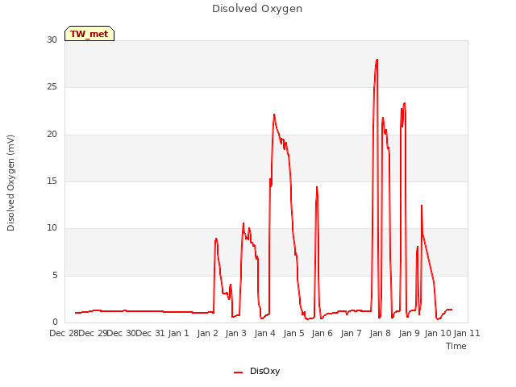
Task: Click the y-axis value 25
Action: (x=52, y=87)
